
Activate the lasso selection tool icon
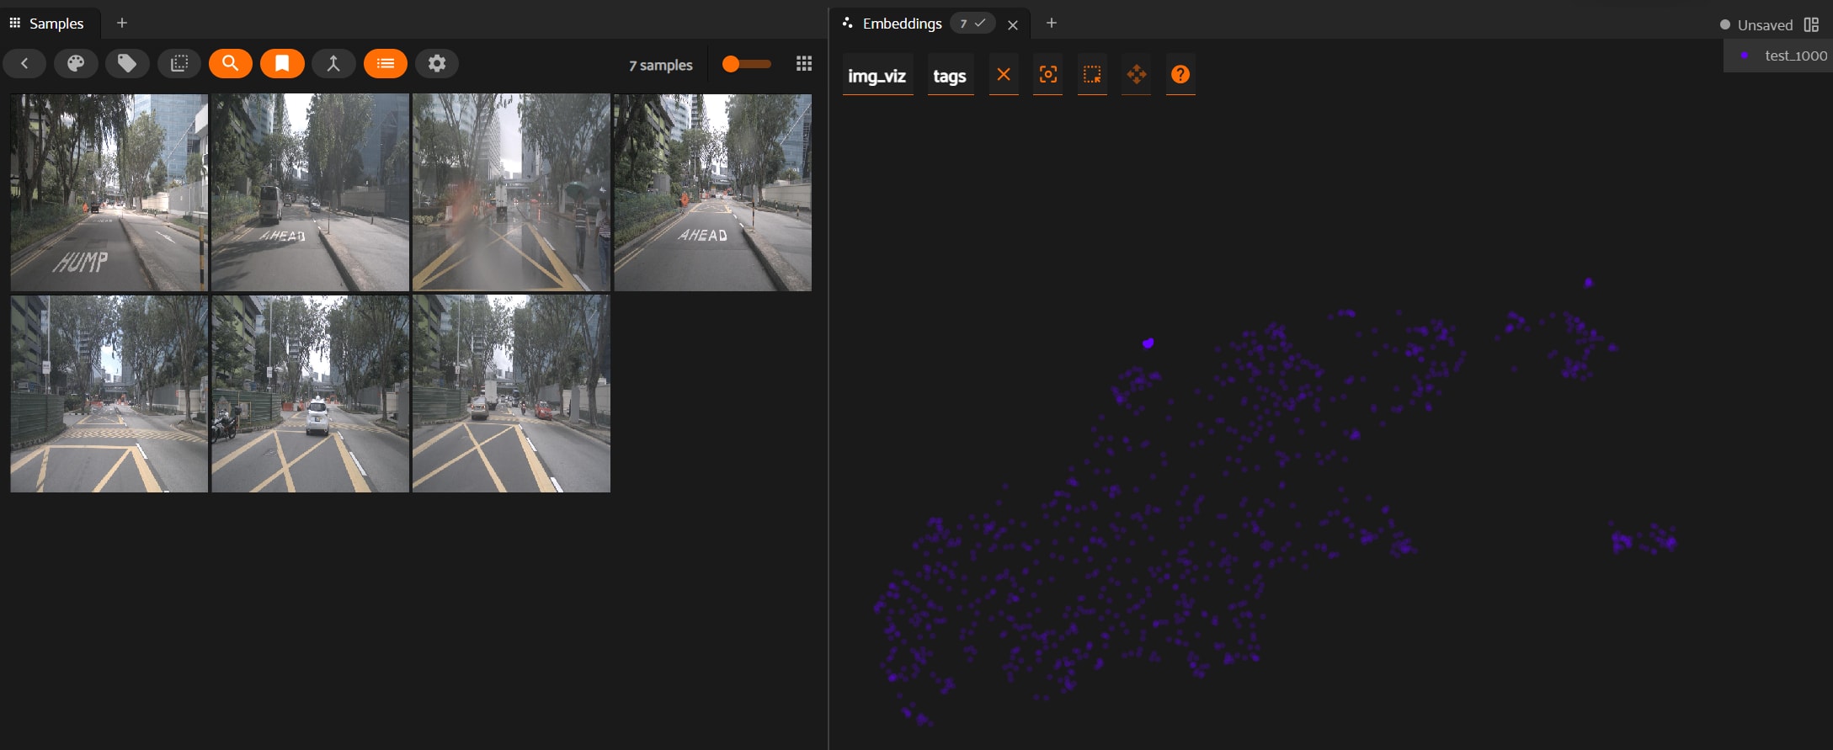(1092, 74)
